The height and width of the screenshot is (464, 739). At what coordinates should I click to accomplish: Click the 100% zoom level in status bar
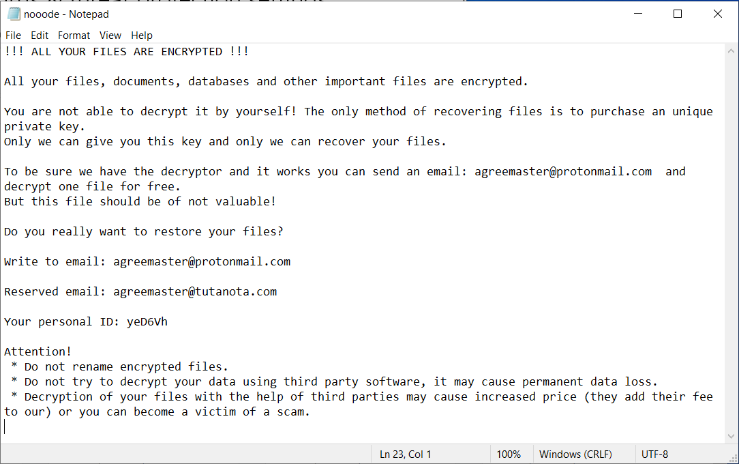pos(509,454)
